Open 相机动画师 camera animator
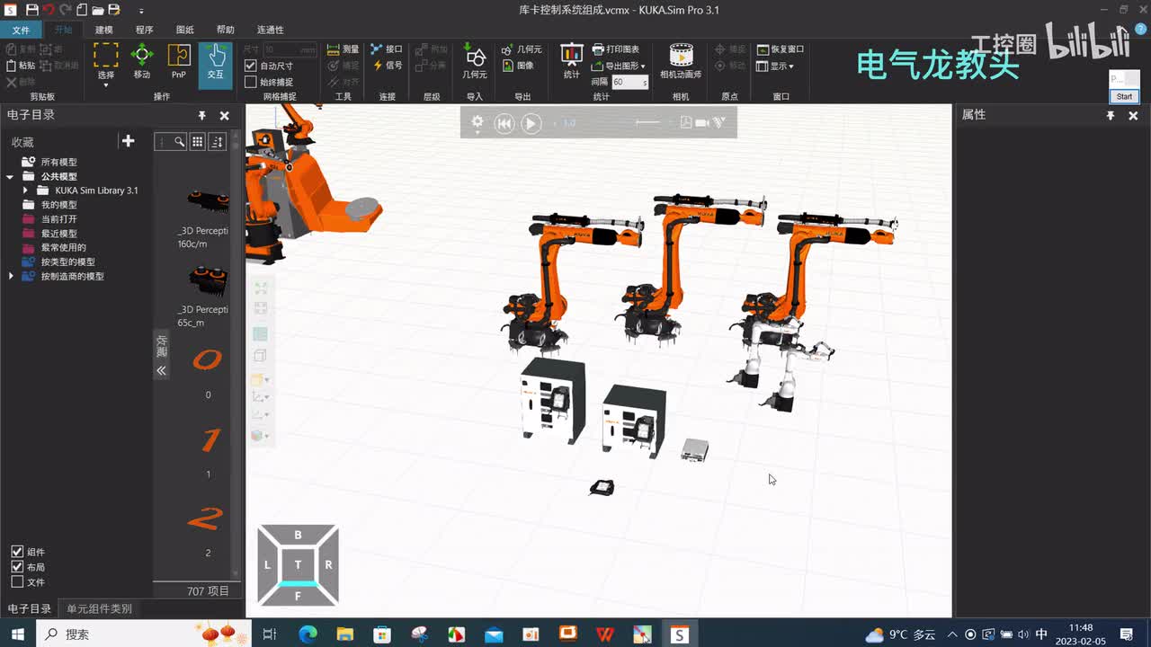Screen dimensions: 1151x647 [681, 61]
